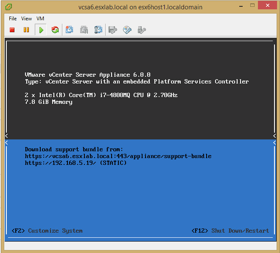Minimize the vcsa6 console window
The image size is (280, 253).
(241, 6)
